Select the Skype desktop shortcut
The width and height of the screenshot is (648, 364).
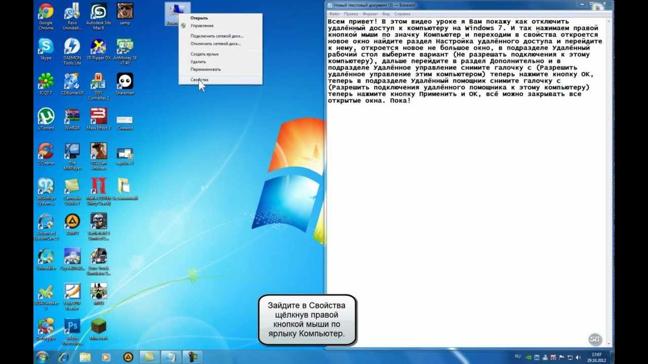point(46,49)
